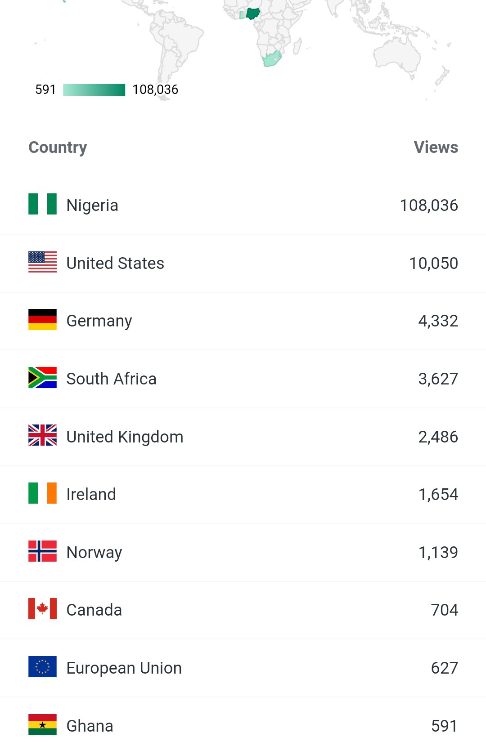Click the Nigeria flag icon
The width and height of the screenshot is (486, 755).
pyautogui.click(x=42, y=204)
